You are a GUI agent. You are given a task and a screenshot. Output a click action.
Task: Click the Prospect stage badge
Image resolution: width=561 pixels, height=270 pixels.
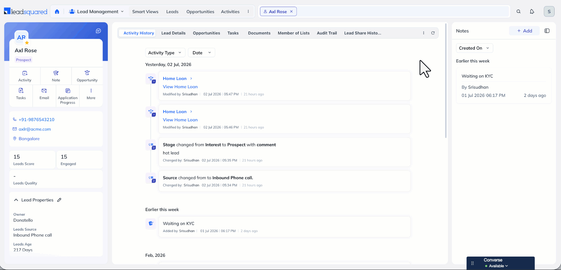[23, 60]
